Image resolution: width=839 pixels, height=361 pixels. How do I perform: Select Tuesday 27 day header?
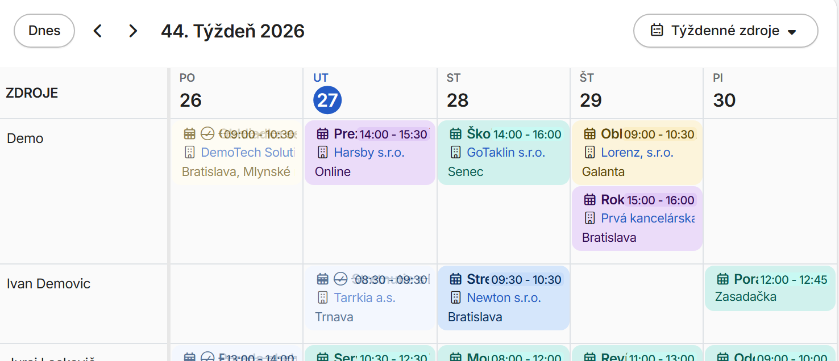click(x=327, y=93)
